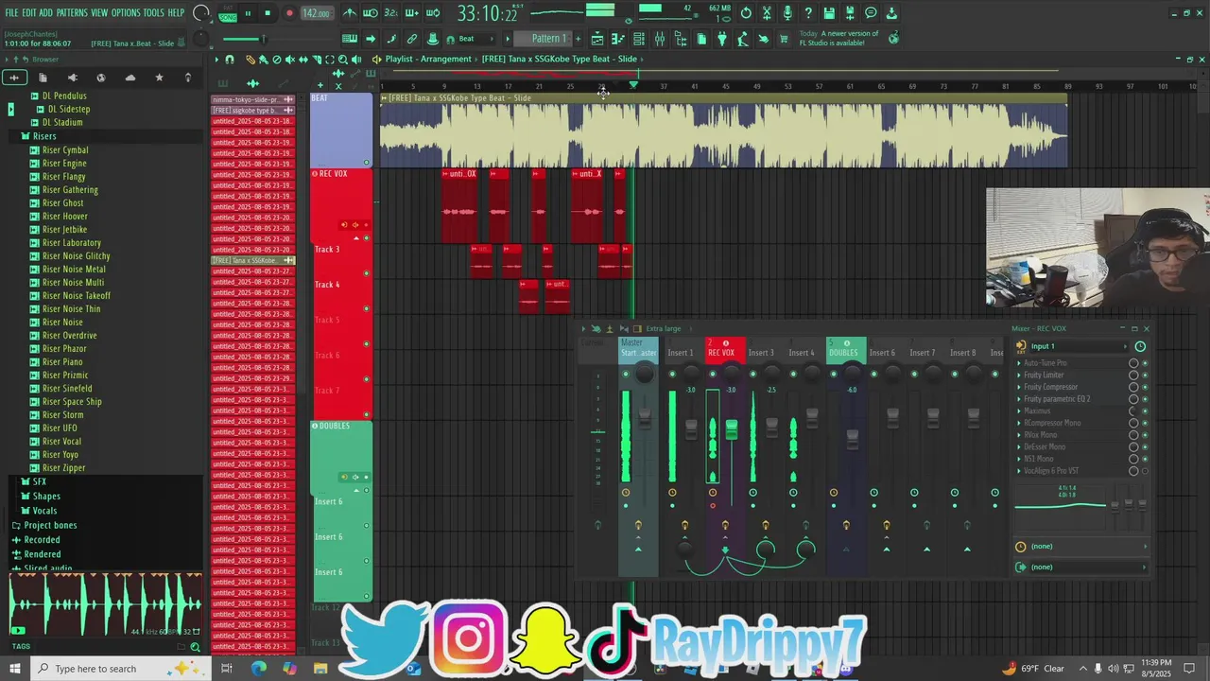Click the Master volume fader
This screenshot has width=1210, height=681.
(644, 417)
